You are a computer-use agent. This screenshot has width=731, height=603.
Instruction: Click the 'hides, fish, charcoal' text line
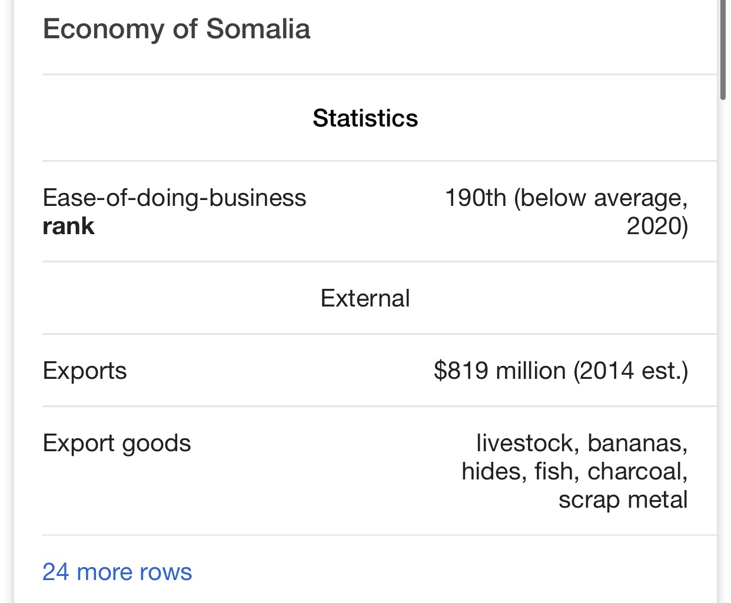pyautogui.click(x=575, y=471)
